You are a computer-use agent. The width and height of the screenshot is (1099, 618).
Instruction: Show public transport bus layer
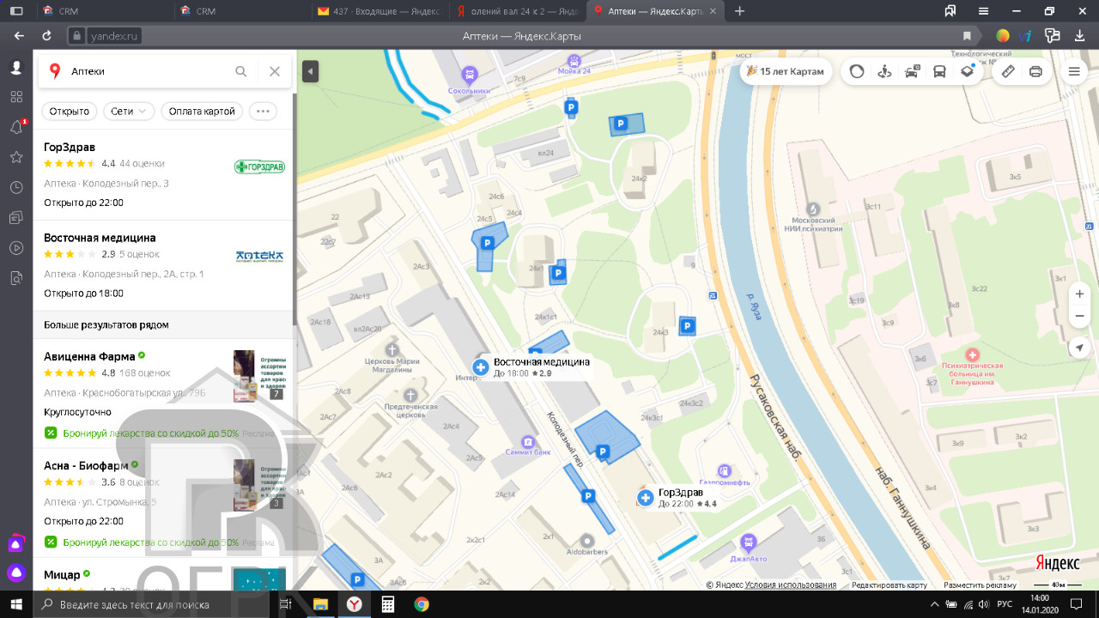coord(939,72)
